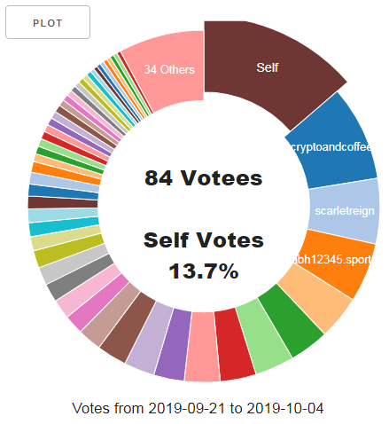Click the pink 34 Others slice
The image size is (389, 424).
pos(169,69)
